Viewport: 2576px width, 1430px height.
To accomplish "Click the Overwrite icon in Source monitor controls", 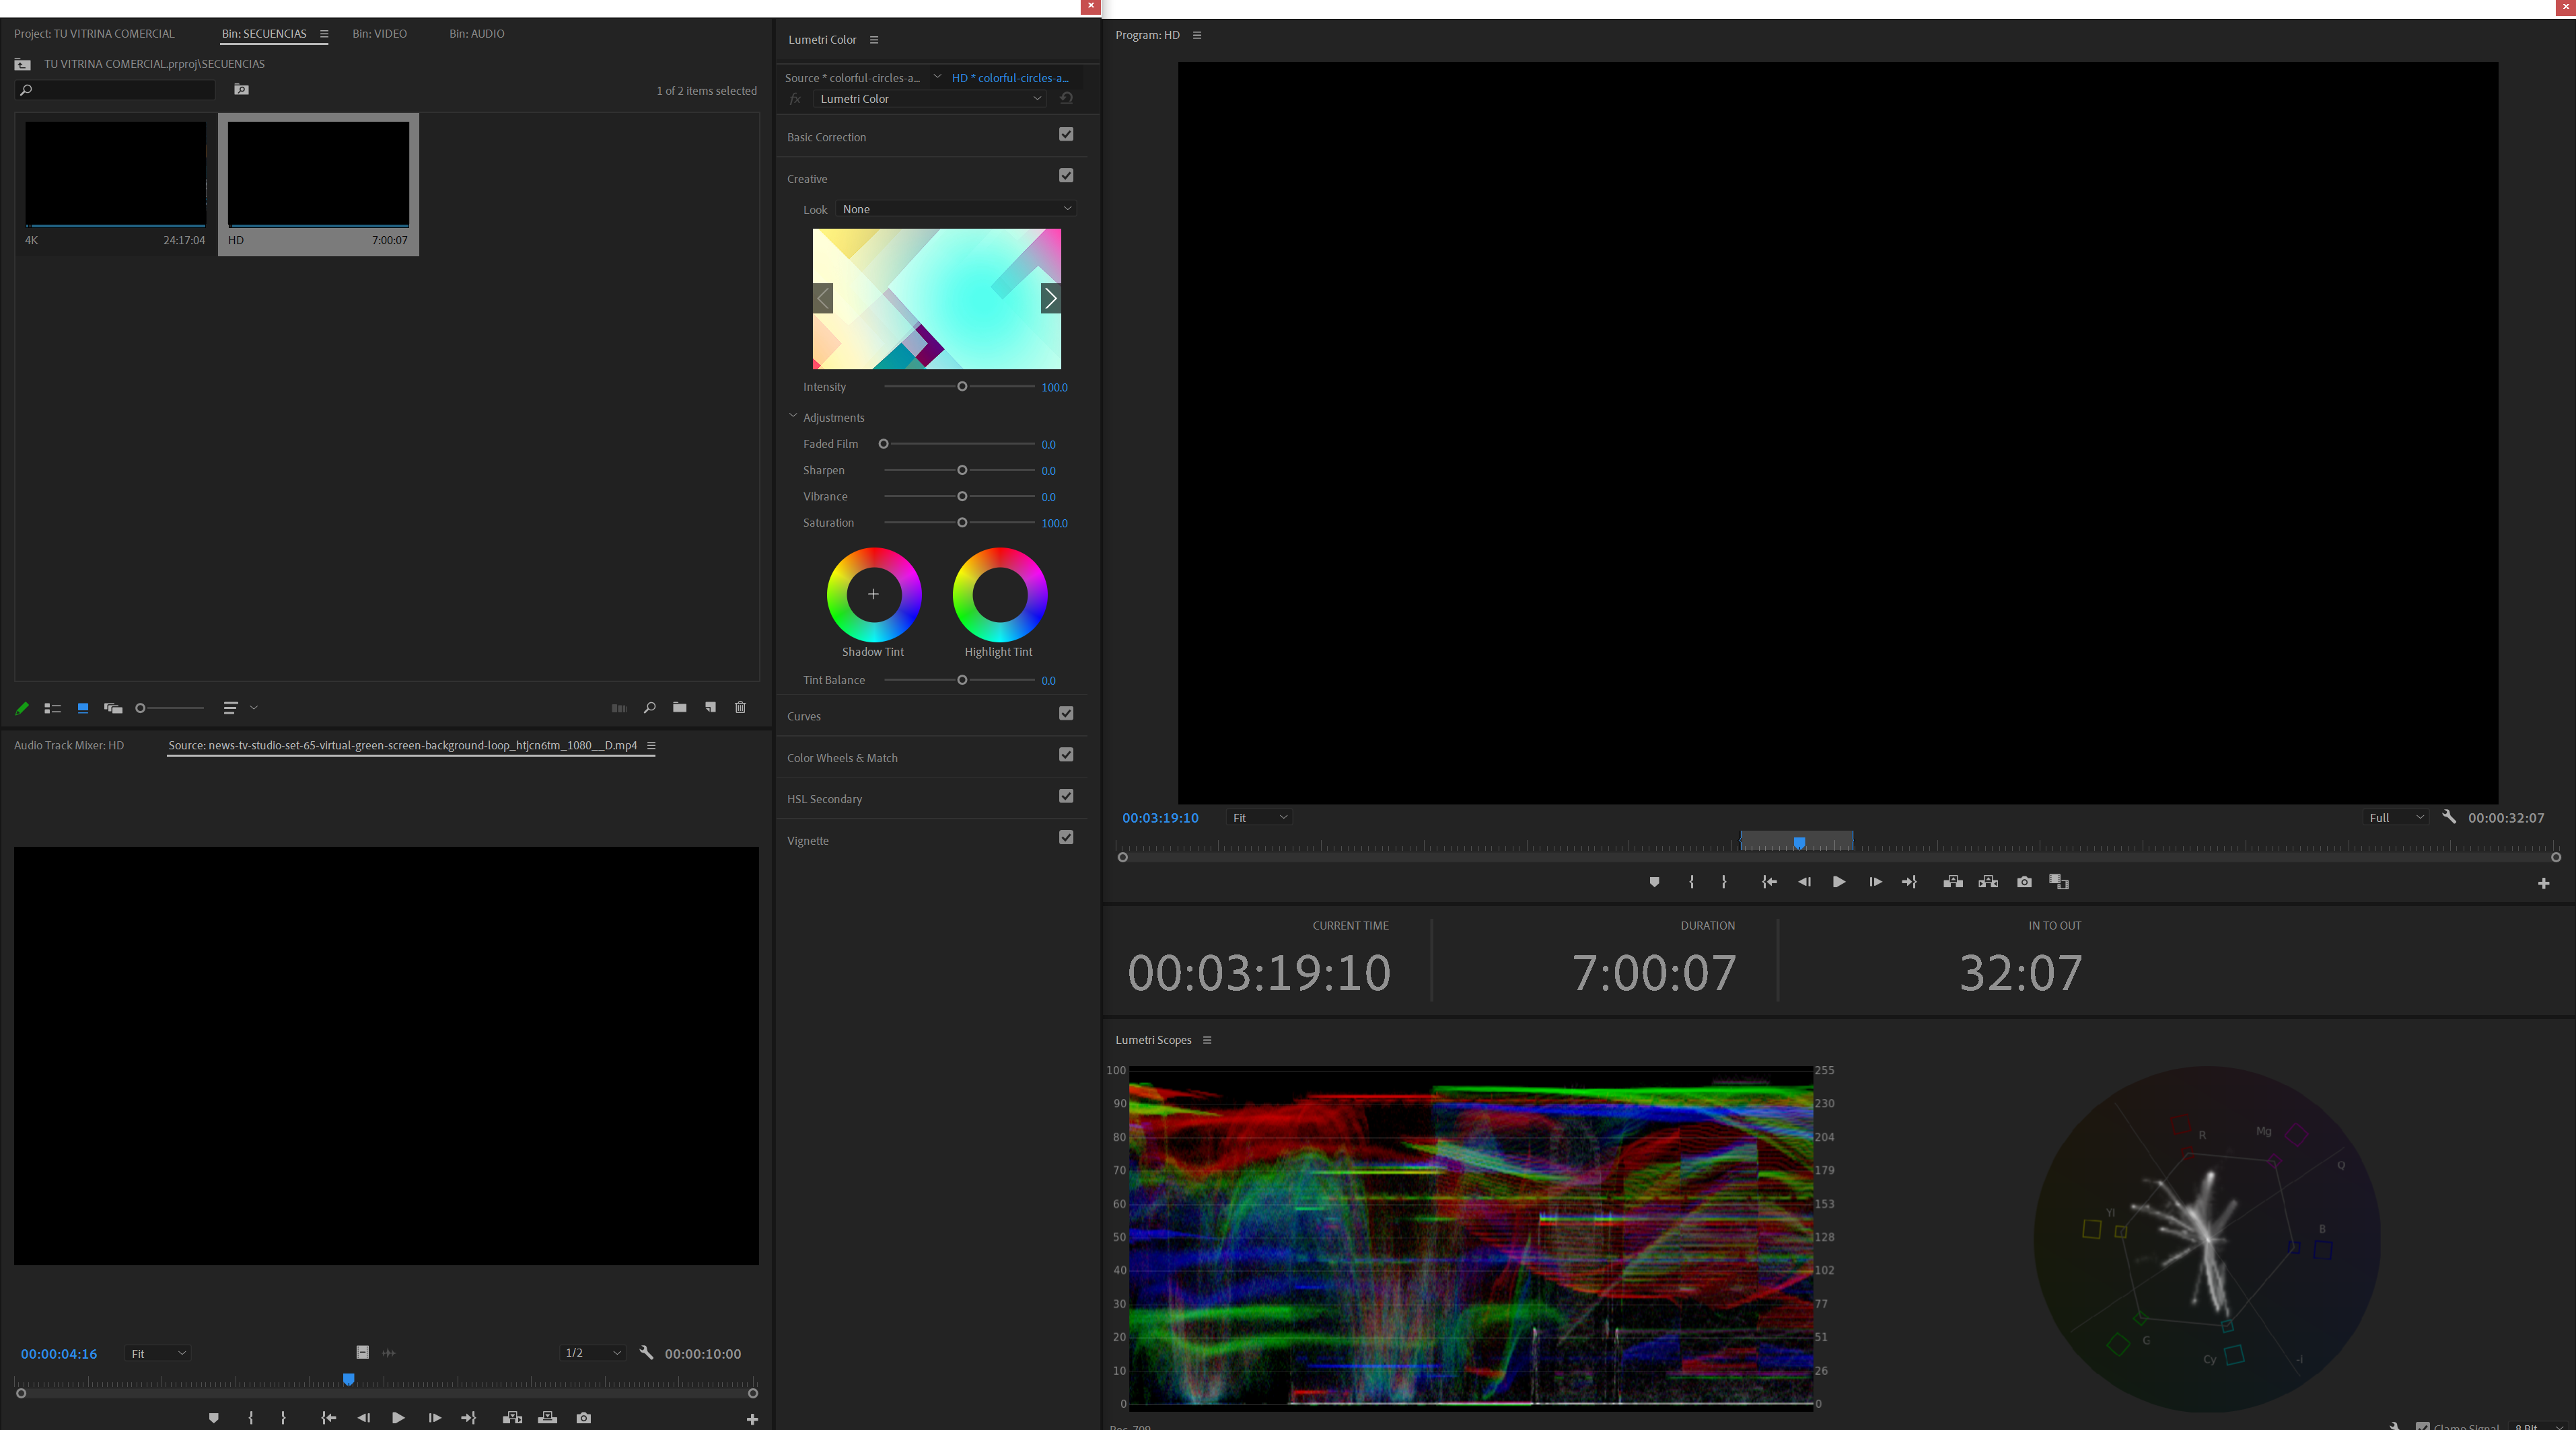I will point(547,1417).
